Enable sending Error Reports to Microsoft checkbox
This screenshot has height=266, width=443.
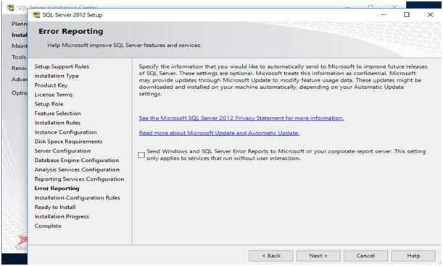click(x=141, y=155)
